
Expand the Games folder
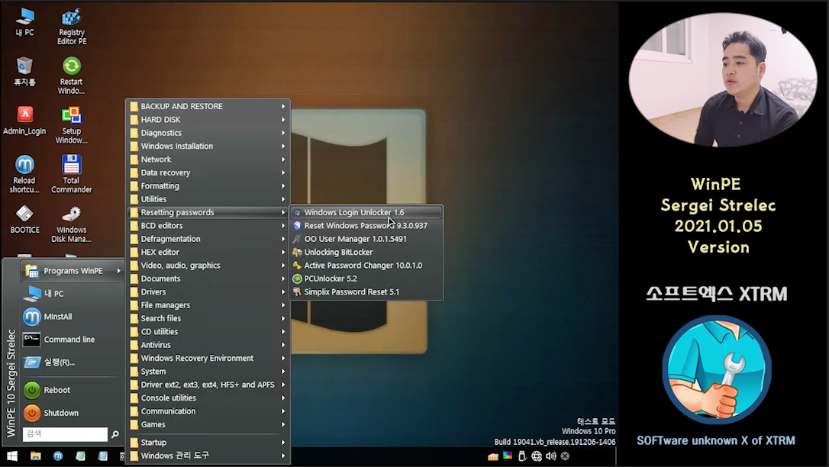(x=208, y=424)
